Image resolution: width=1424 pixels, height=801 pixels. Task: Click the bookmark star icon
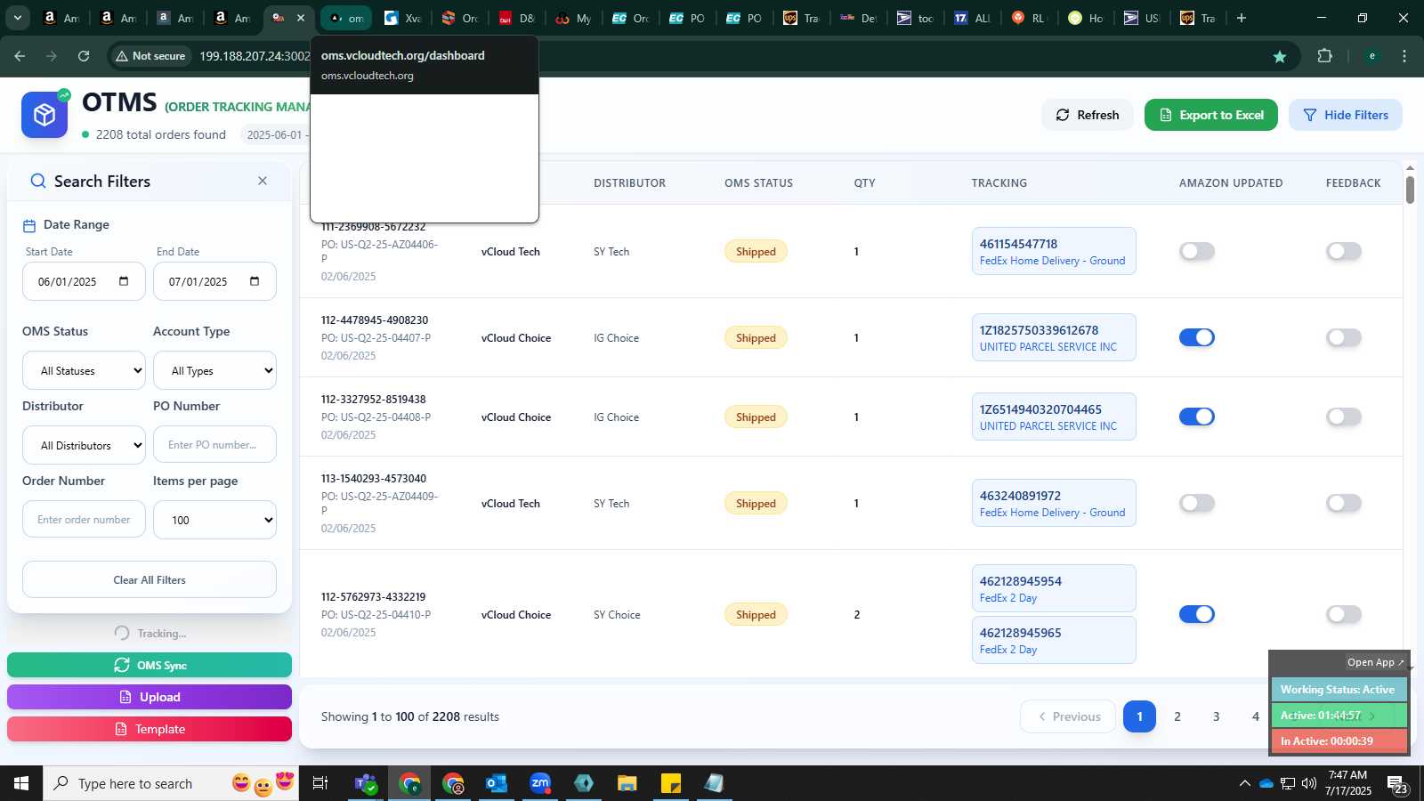[1280, 56]
